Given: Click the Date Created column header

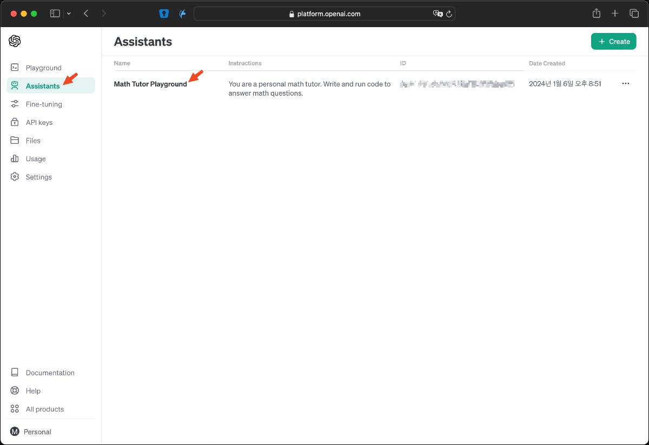Looking at the screenshot, I should pos(547,63).
